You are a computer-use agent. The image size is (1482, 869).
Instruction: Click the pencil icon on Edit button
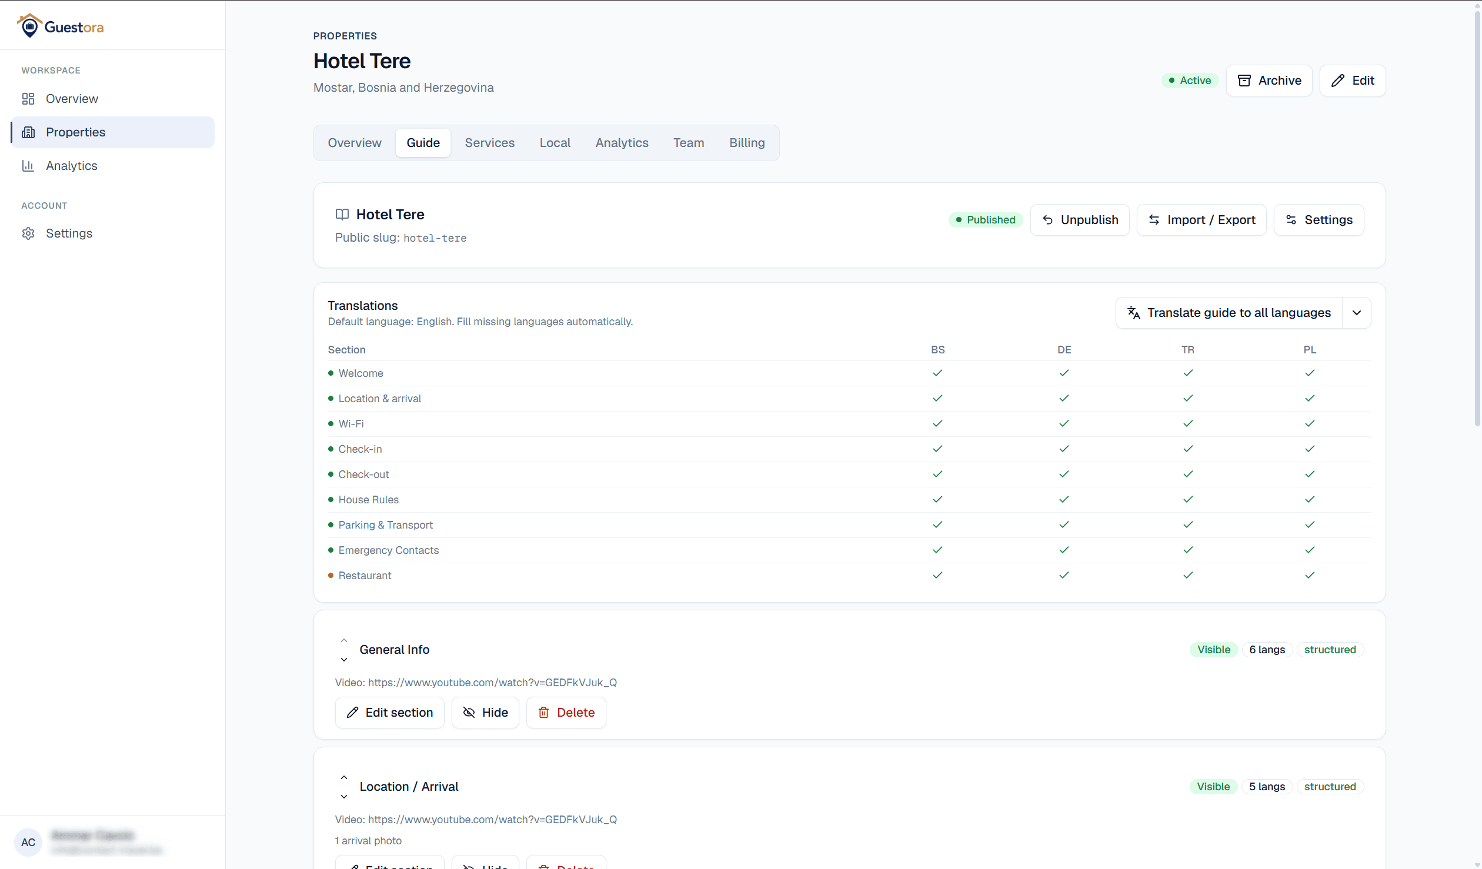coord(1338,81)
